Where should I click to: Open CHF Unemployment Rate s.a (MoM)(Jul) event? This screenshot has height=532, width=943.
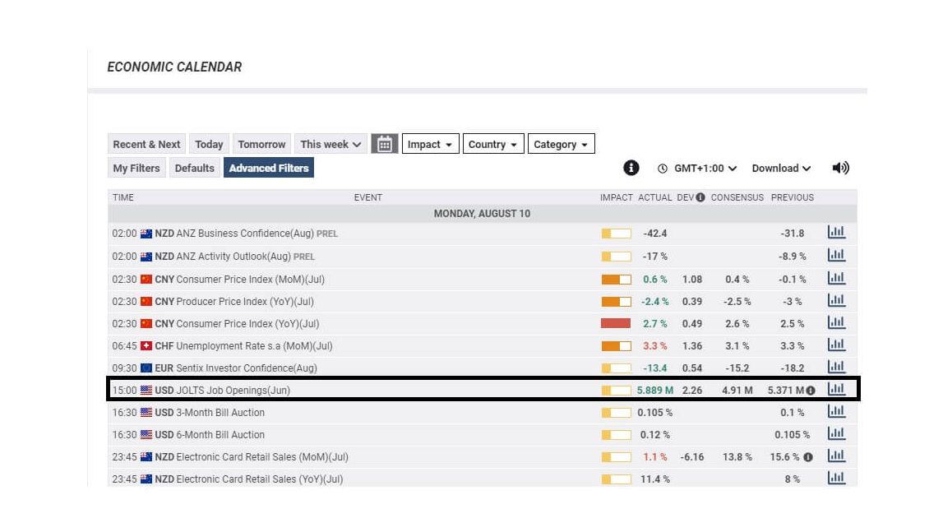click(x=243, y=346)
